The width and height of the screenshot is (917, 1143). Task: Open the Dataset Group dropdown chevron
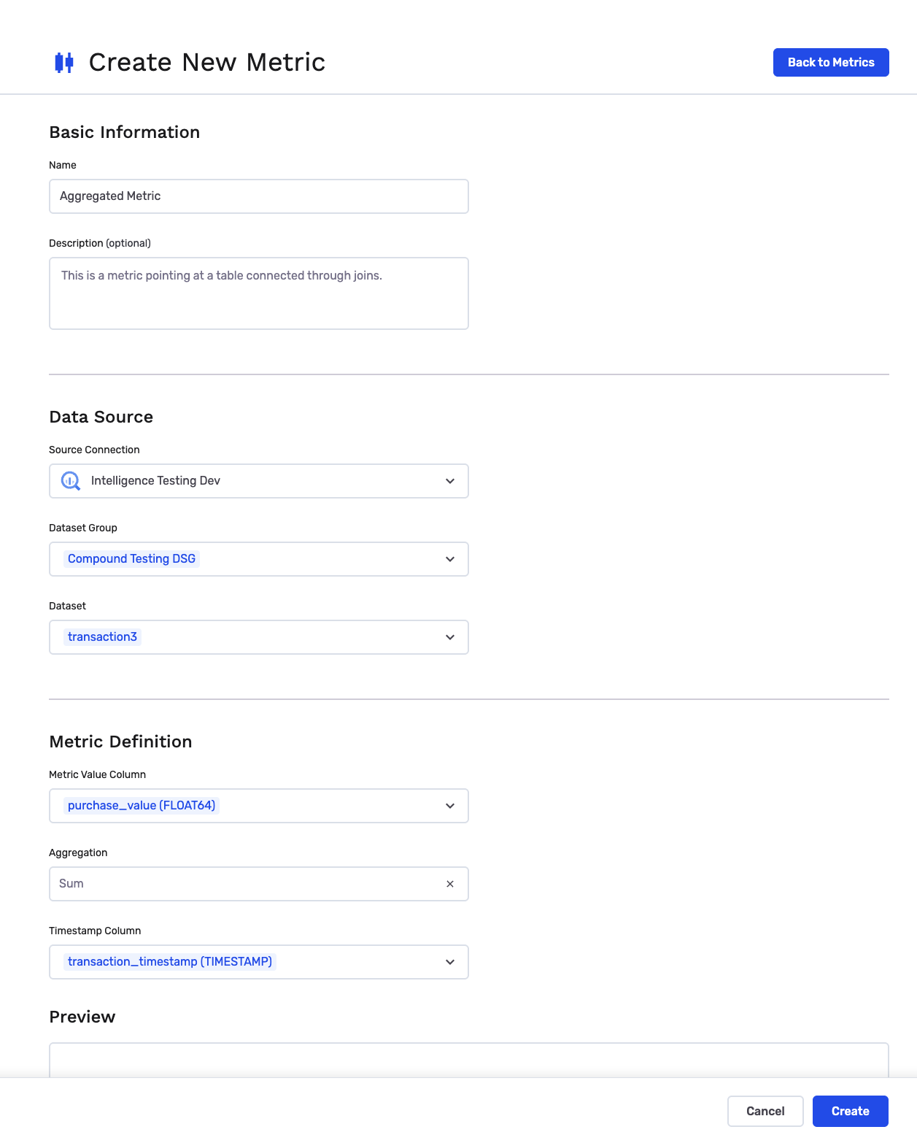click(x=450, y=559)
